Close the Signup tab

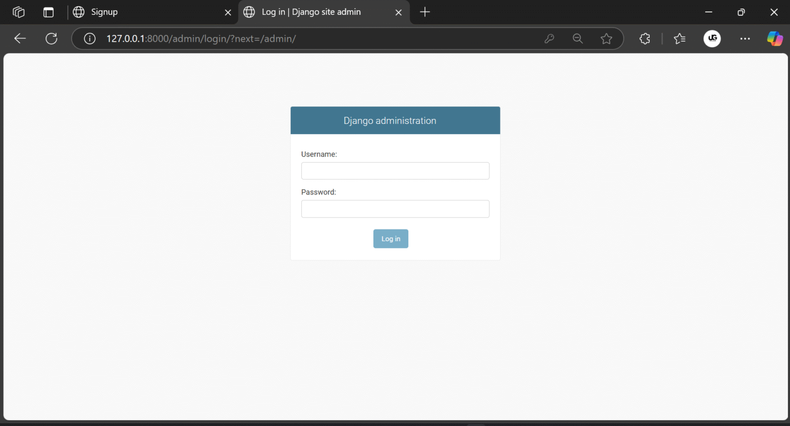[228, 11]
